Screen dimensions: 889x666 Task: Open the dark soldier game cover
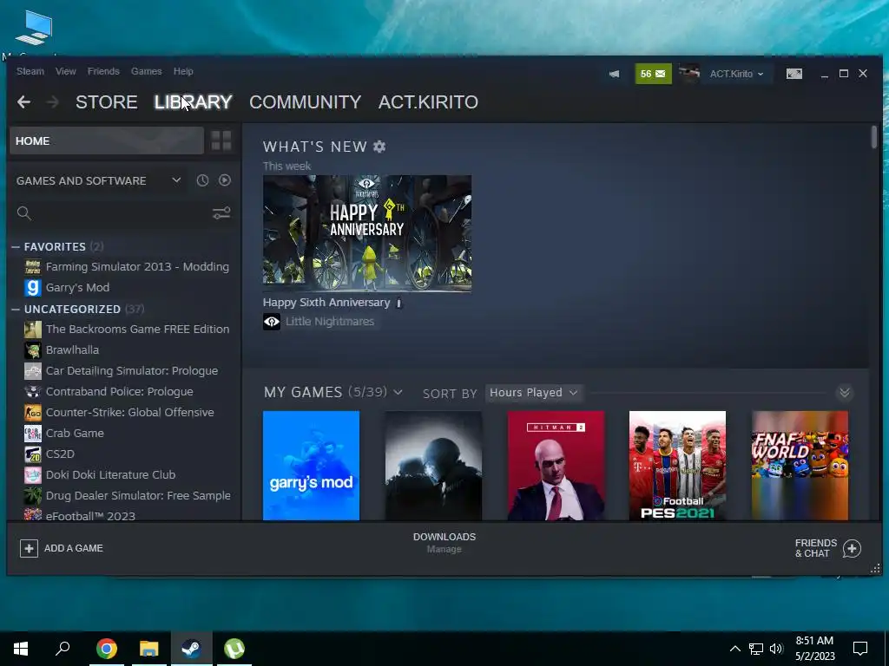click(434, 466)
